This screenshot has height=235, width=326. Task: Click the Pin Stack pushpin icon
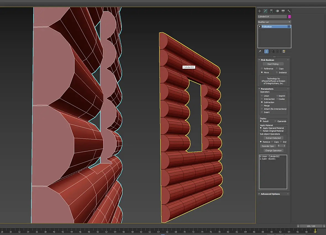(260, 51)
